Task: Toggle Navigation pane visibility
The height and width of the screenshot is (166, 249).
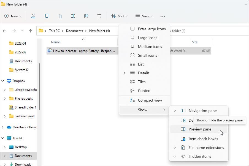Action: tap(199, 111)
